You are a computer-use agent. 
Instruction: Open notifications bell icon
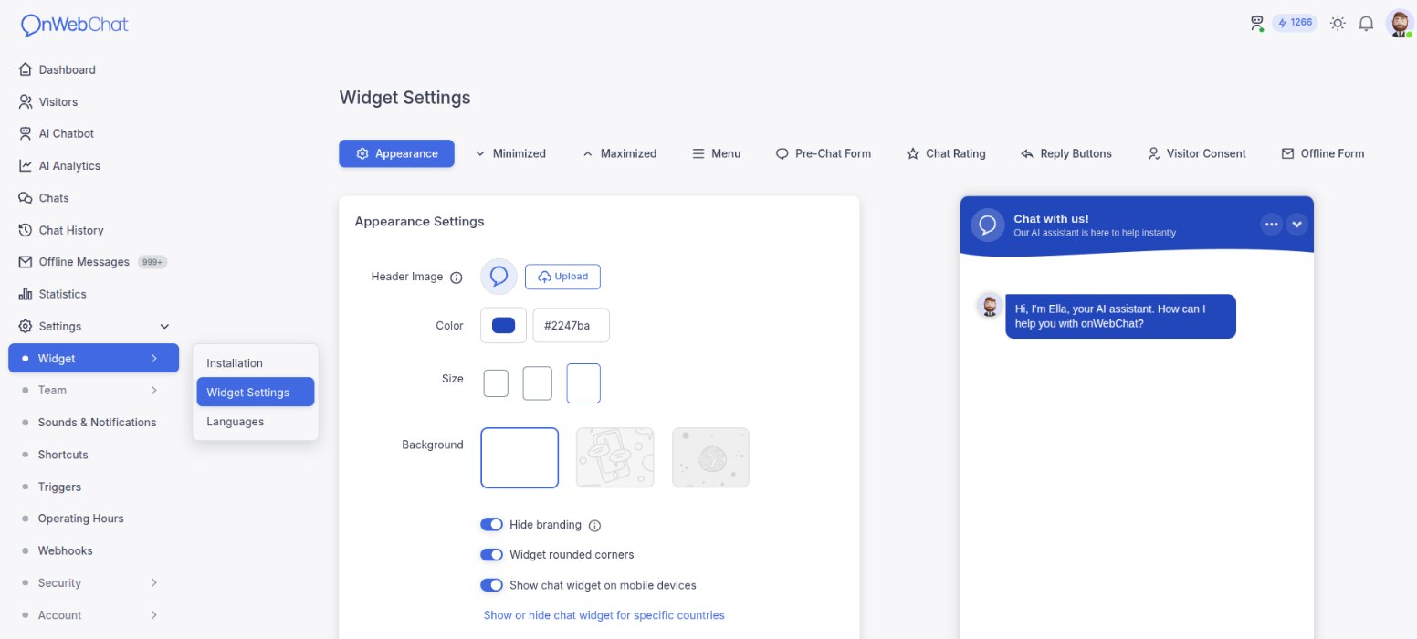(x=1367, y=23)
